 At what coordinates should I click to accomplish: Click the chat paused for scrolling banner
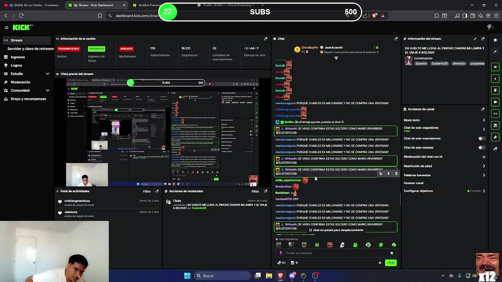336,230
